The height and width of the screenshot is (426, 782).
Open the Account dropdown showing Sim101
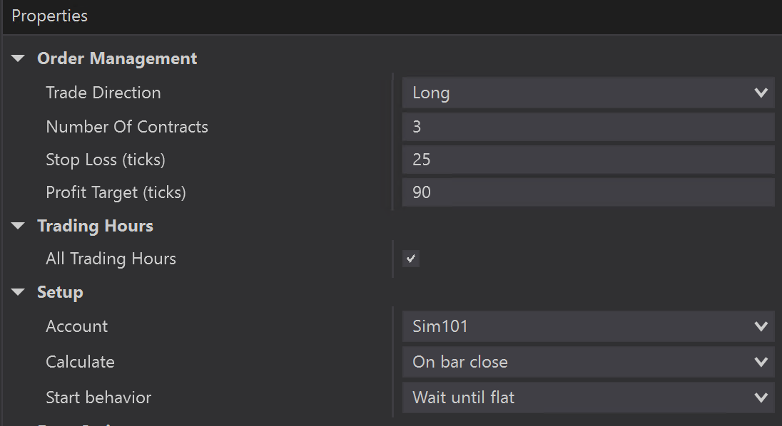click(x=588, y=326)
